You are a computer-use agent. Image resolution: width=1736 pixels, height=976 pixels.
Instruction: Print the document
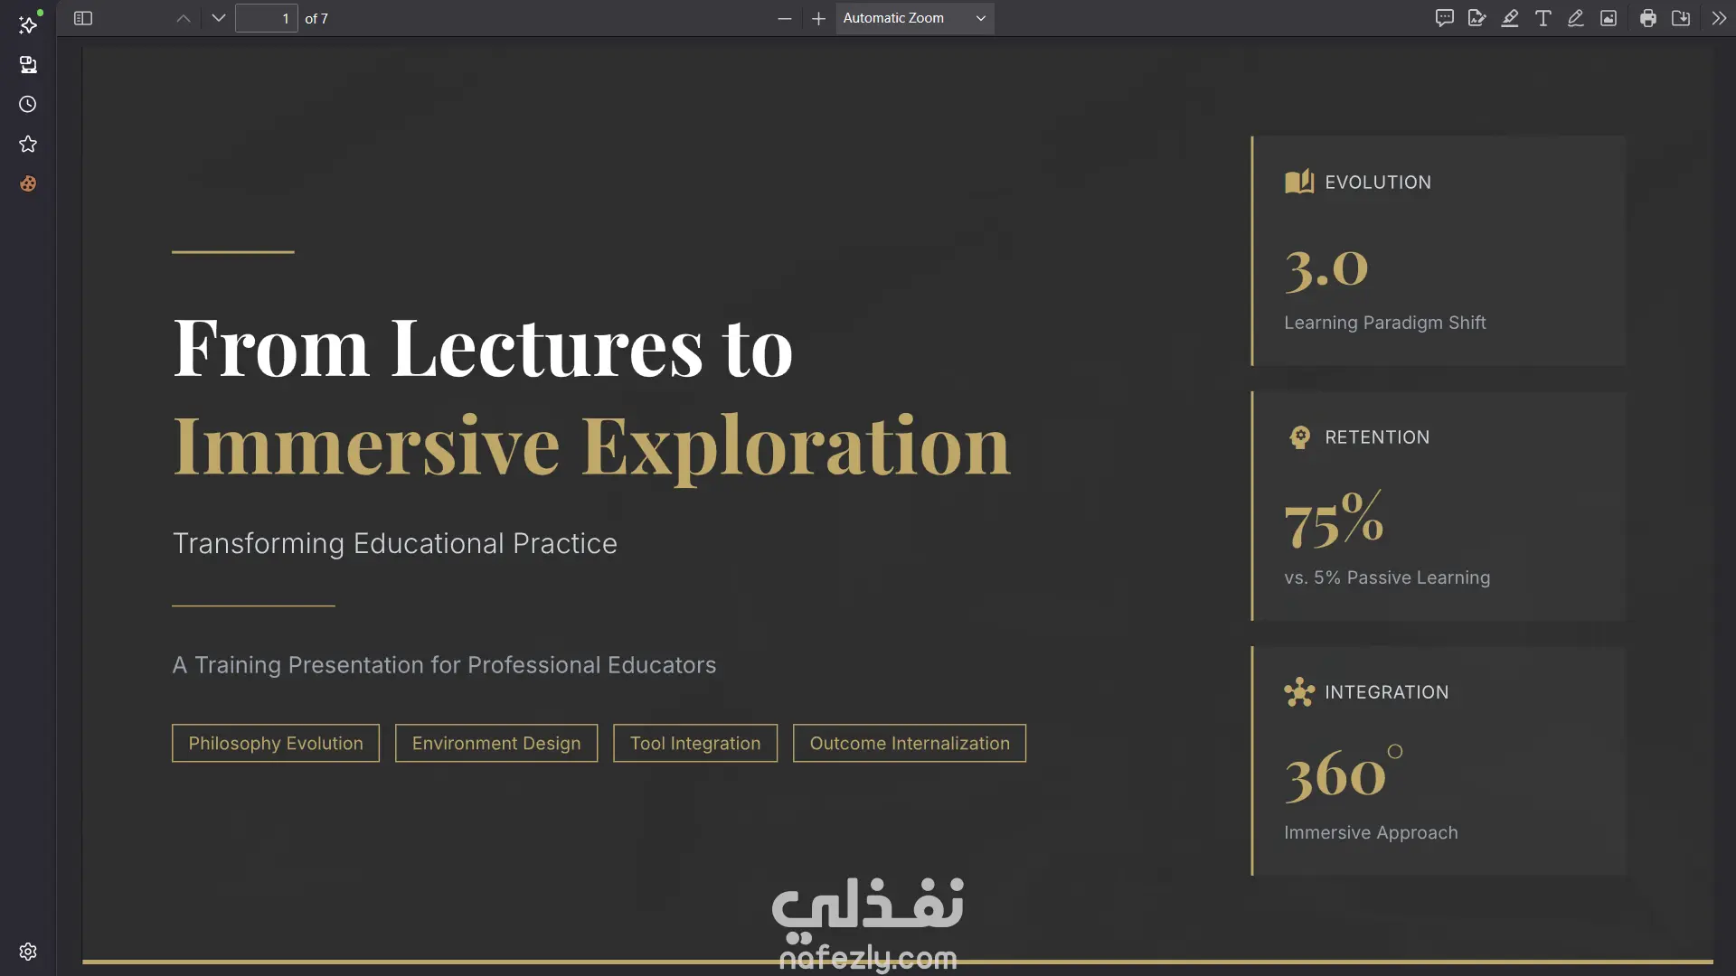click(1647, 18)
